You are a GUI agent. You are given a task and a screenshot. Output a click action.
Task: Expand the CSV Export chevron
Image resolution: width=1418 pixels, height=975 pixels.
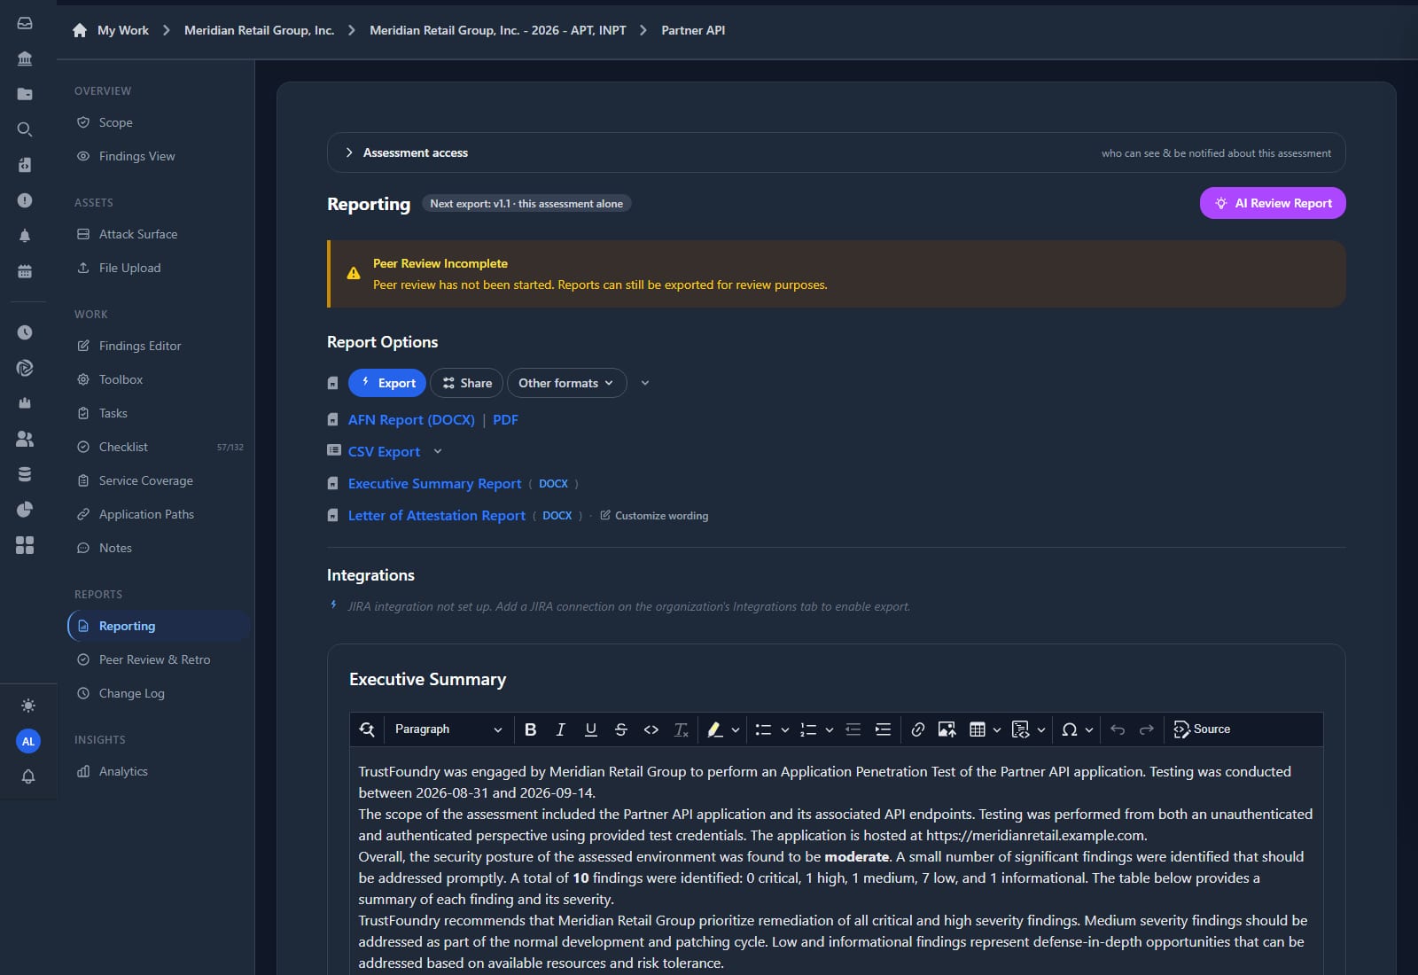click(x=438, y=451)
